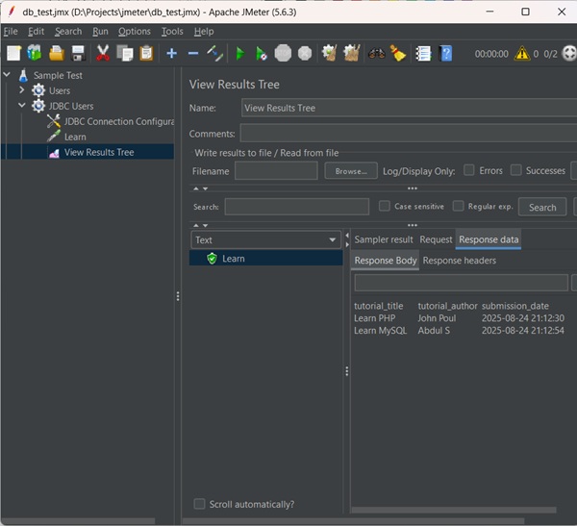
Task: Switch to Sampler result tab
Action: [384, 239]
